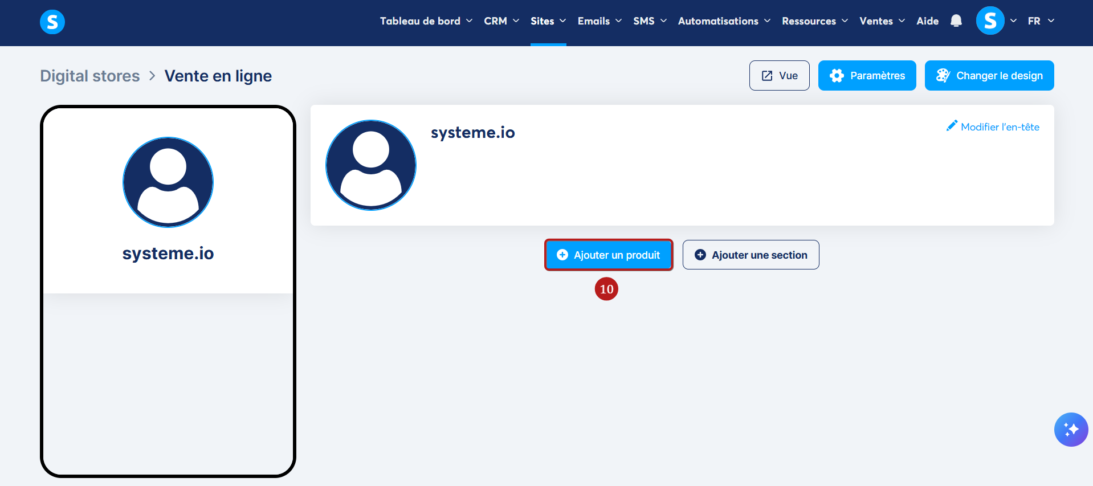This screenshot has height=486, width=1093.
Task: Click Changer le design button
Action: point(989,75)
